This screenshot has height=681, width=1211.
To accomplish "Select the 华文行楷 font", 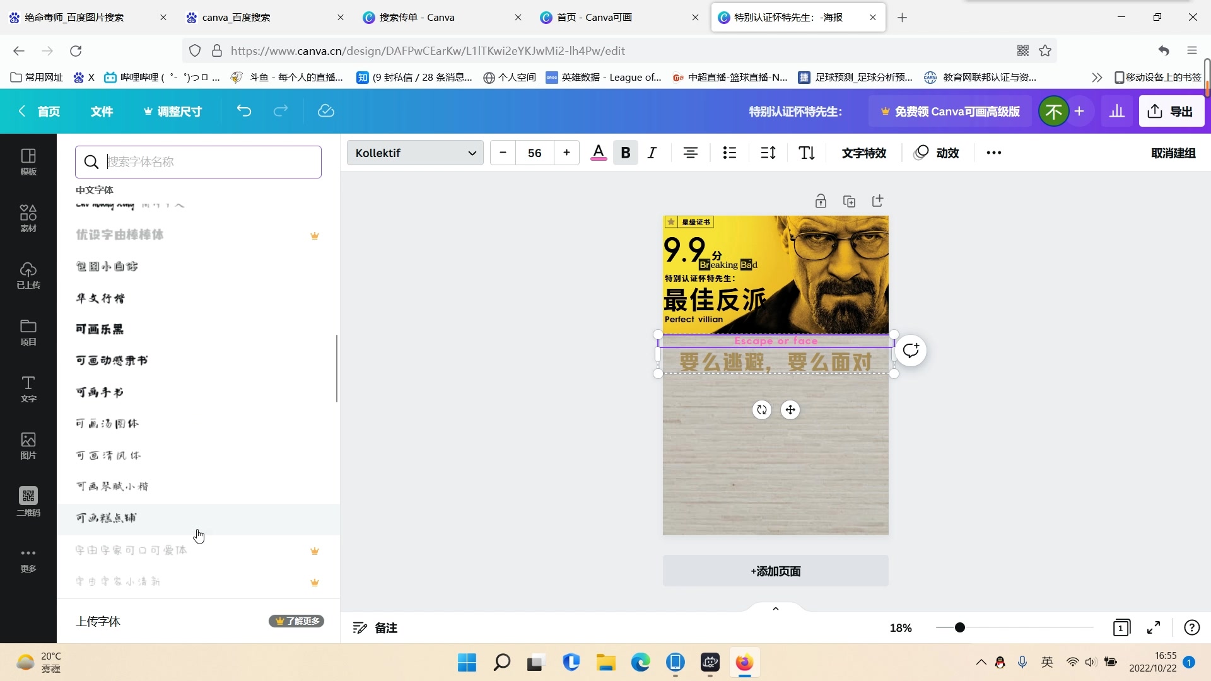I will coord(198,298).
